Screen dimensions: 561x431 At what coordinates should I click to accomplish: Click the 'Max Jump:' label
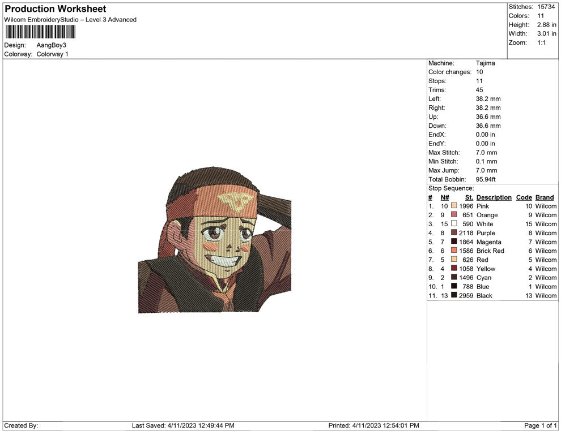[x=444, y=170]
